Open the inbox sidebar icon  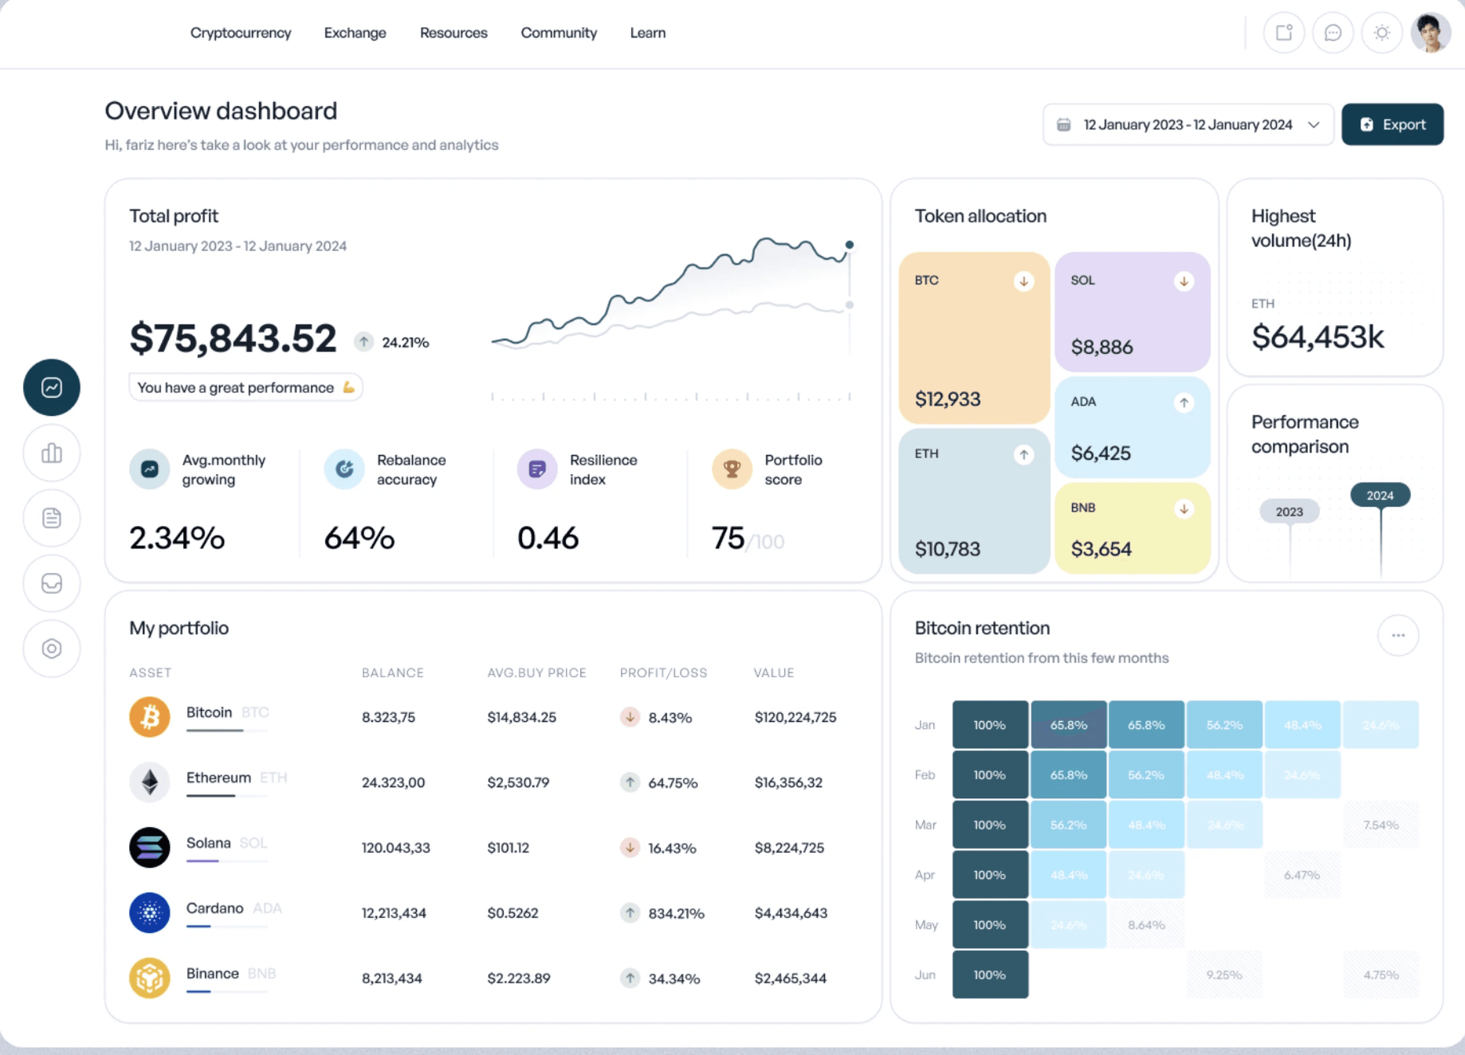pos(52,583)
